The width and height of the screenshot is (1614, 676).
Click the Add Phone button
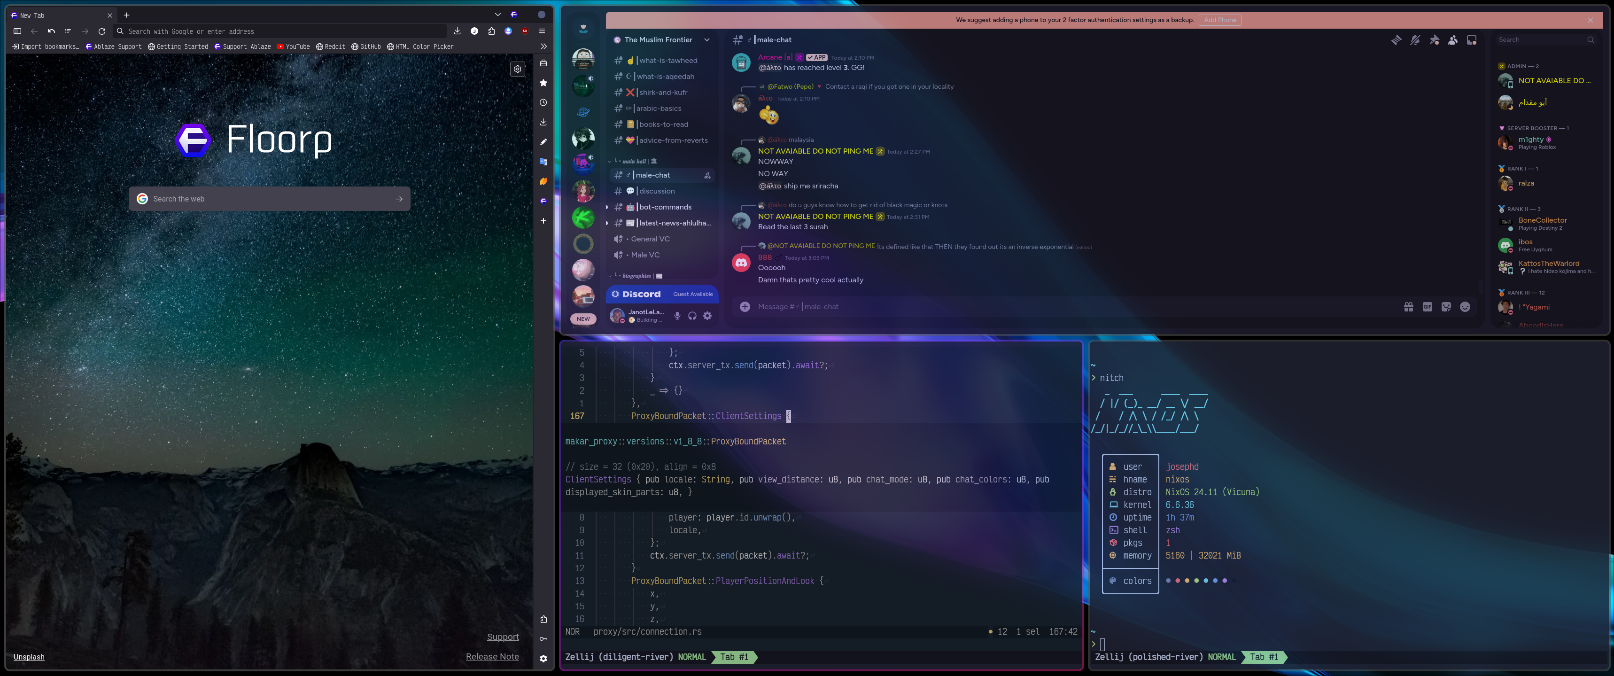coord(1219,20)
